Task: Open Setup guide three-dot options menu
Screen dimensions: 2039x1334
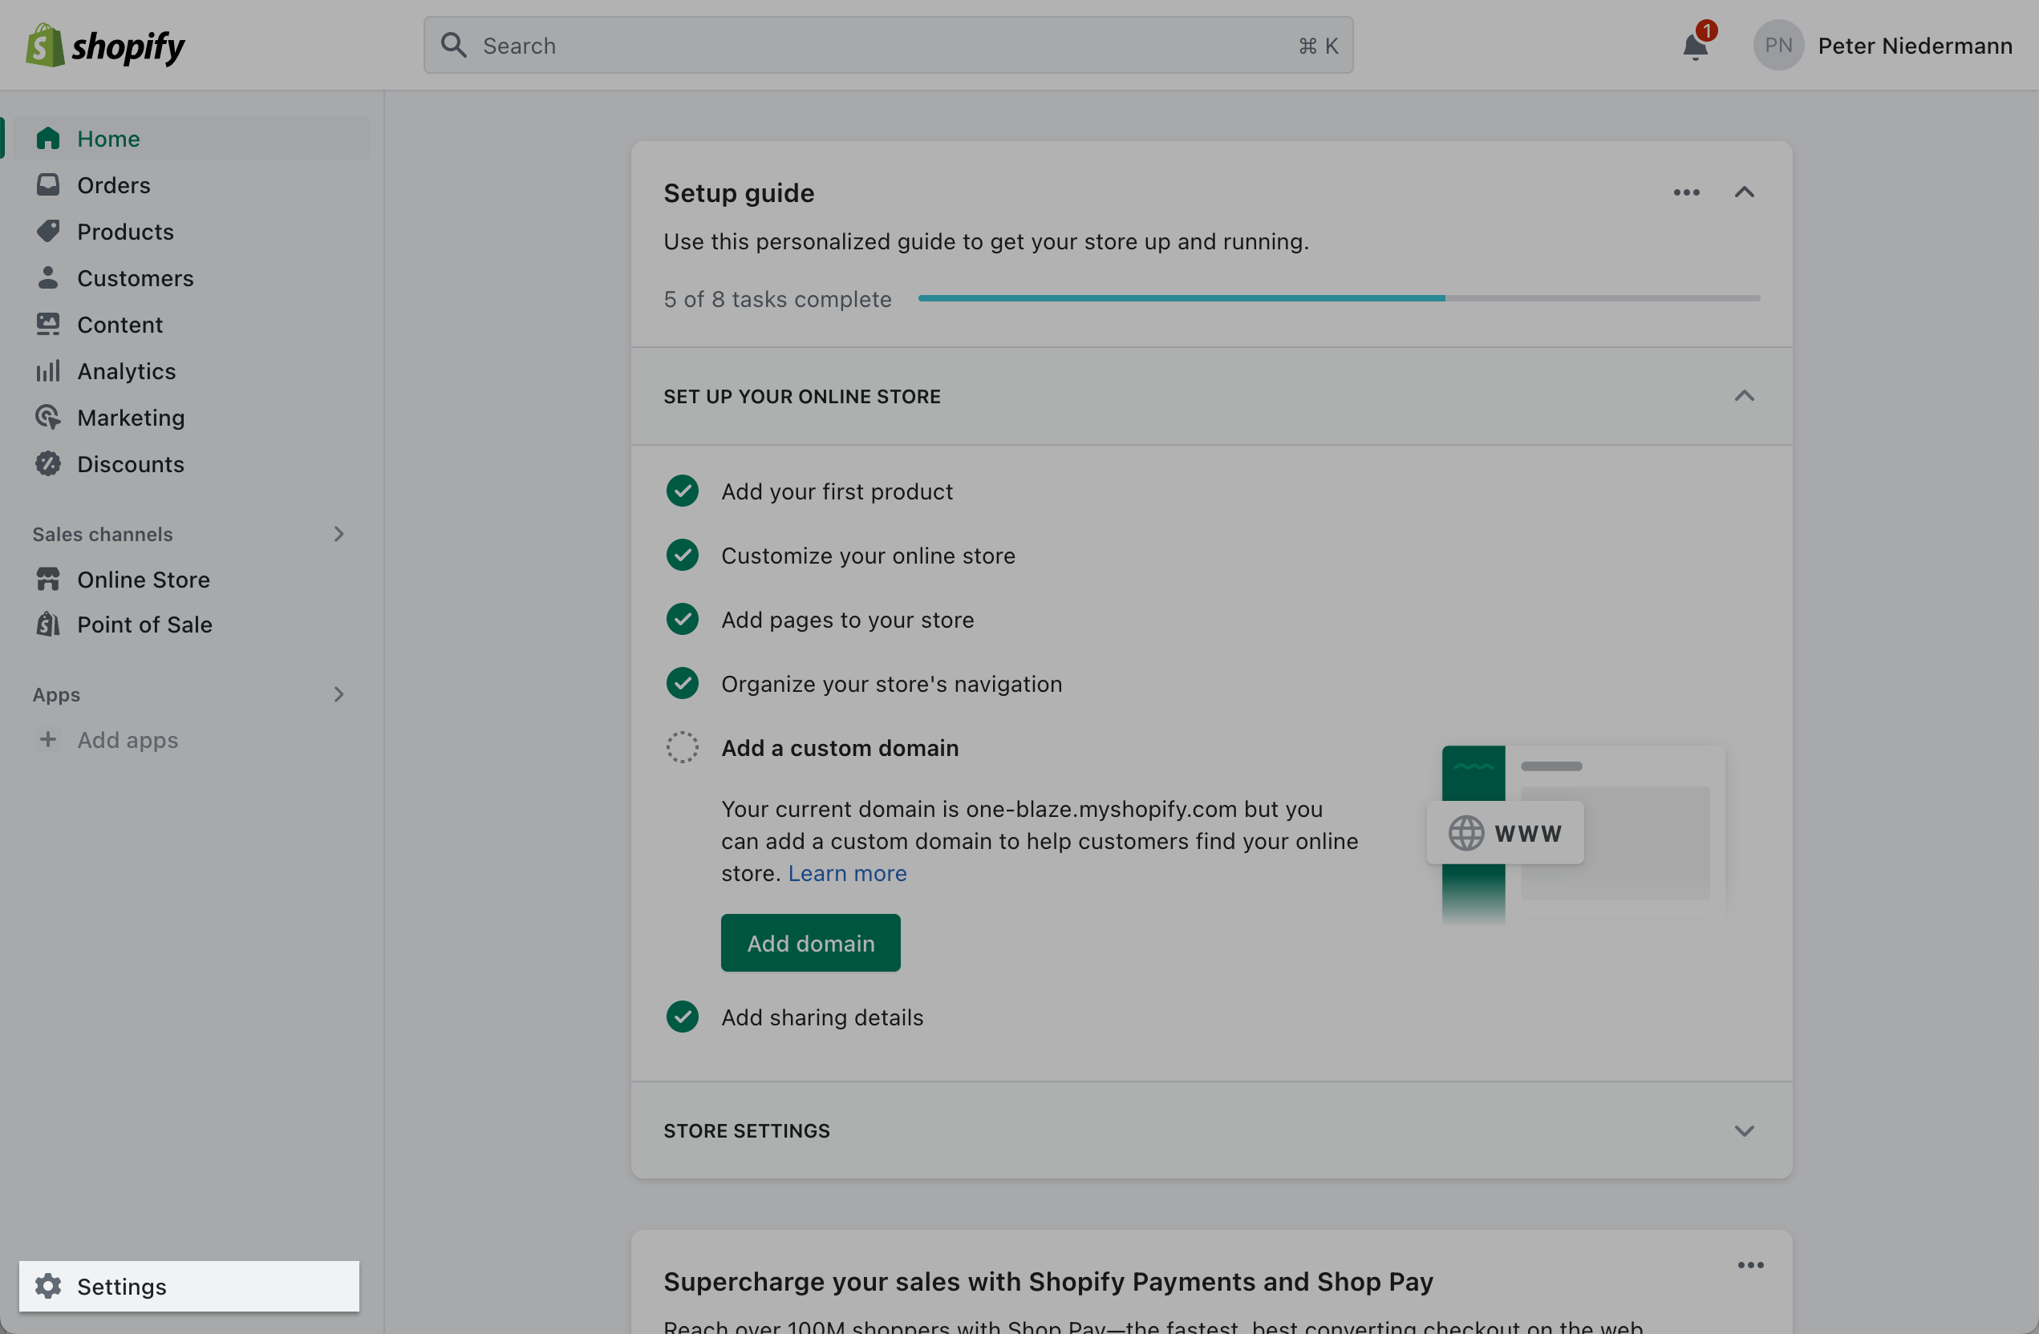Action: pyautogui.click(x=1686, y=192)
